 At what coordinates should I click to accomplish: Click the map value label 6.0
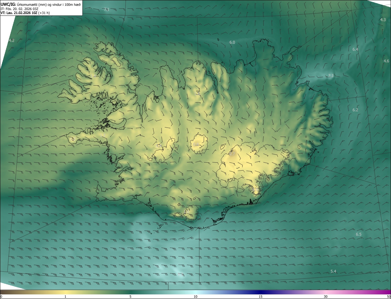[x=232, y=42]
